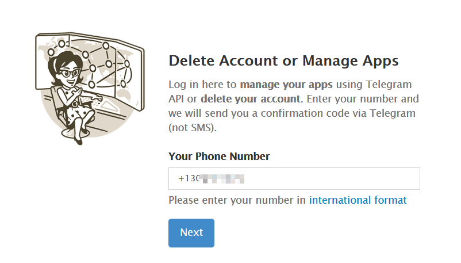The image size is (461, 263).
Task: Open the international format link
Action: click(358, 200)
